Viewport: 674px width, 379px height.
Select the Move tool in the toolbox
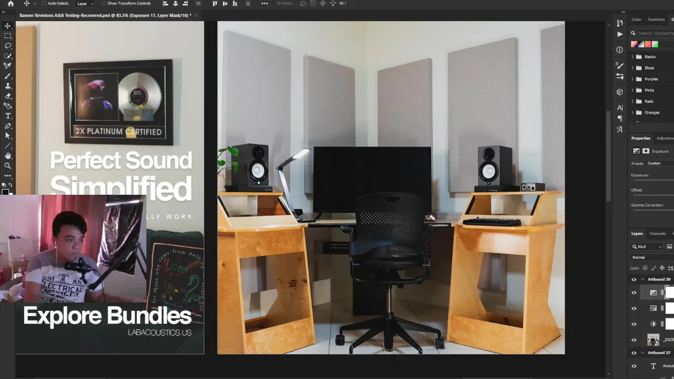click(8, 26)
